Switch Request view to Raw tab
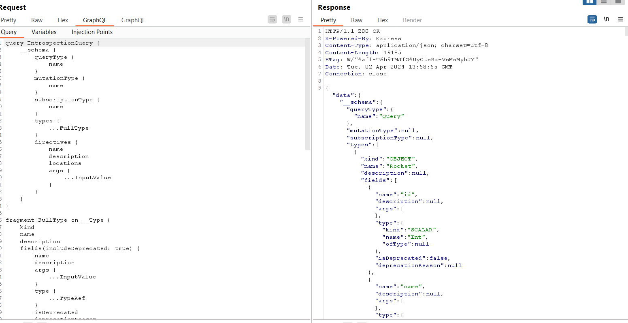 click(37, 20)
